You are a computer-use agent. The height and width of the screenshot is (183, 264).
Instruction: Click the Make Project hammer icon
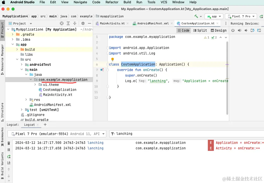click(196, 16)
